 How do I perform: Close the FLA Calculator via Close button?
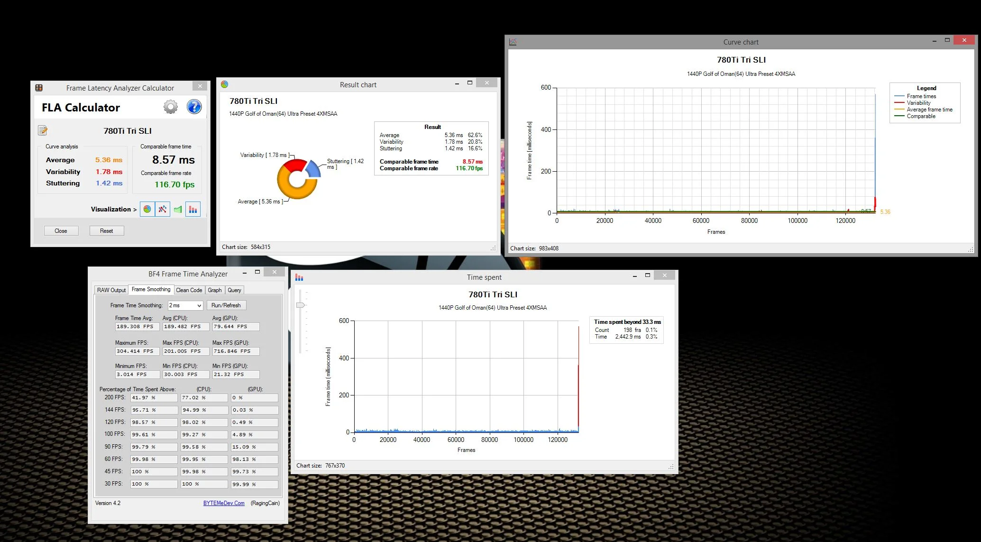(x=61, y=231)
